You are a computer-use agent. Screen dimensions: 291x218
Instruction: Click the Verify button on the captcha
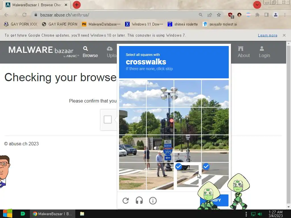pyautogui.click(x=214, y=200)
